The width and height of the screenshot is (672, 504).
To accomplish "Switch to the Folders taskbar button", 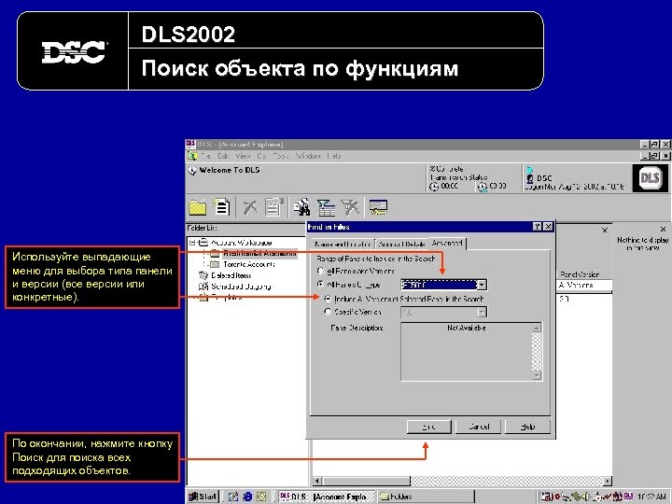I will tap(426, 497).
